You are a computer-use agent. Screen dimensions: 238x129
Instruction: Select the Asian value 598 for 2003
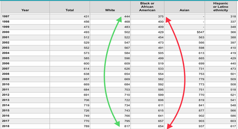(x=202, y=48)
